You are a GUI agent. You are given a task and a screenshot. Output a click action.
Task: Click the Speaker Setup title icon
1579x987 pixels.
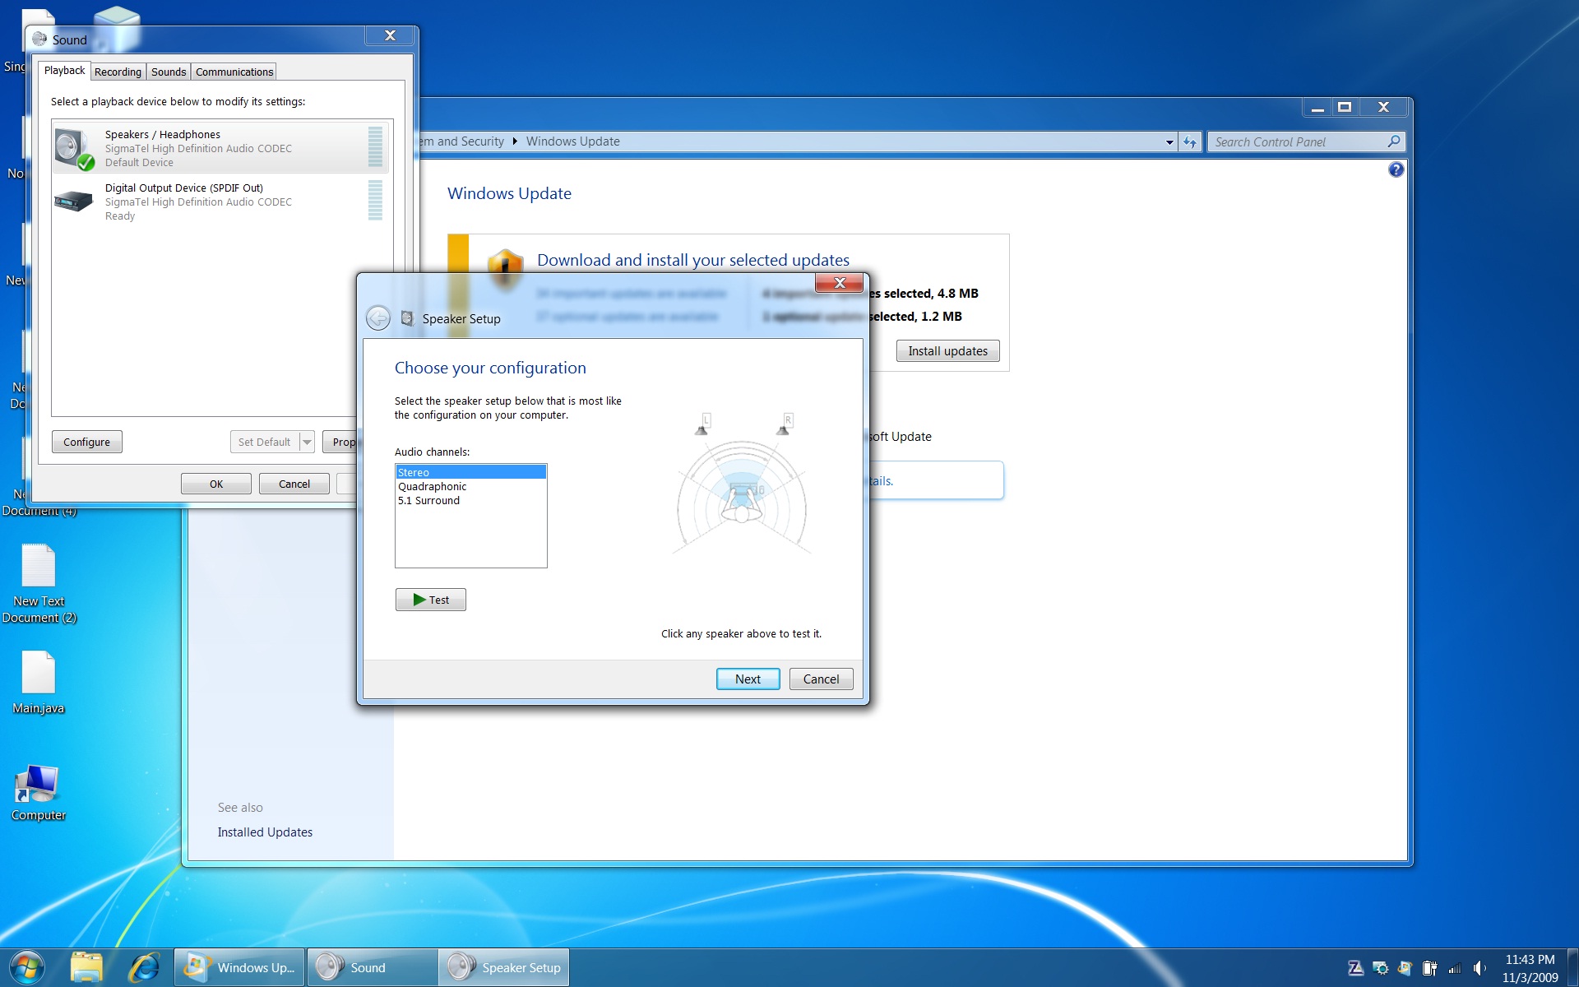point(407,318)
